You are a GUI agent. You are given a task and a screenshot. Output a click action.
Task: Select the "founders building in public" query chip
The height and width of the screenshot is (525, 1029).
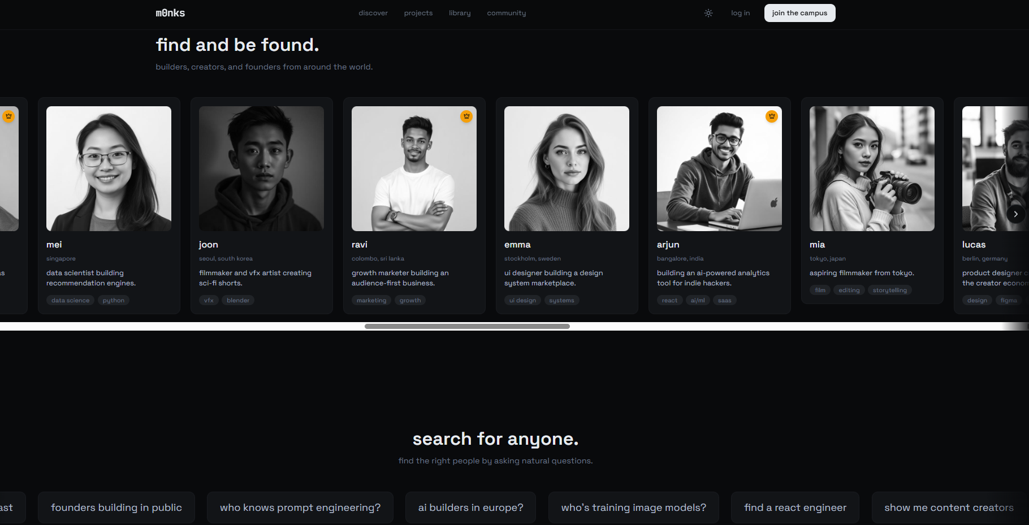(116, 507)
